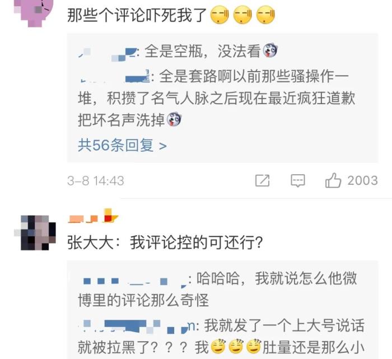The height and width of the screenshot is (359, 392).
Task: Open the orange blurred username above 张大大 comment
Action: coord(83,219)
